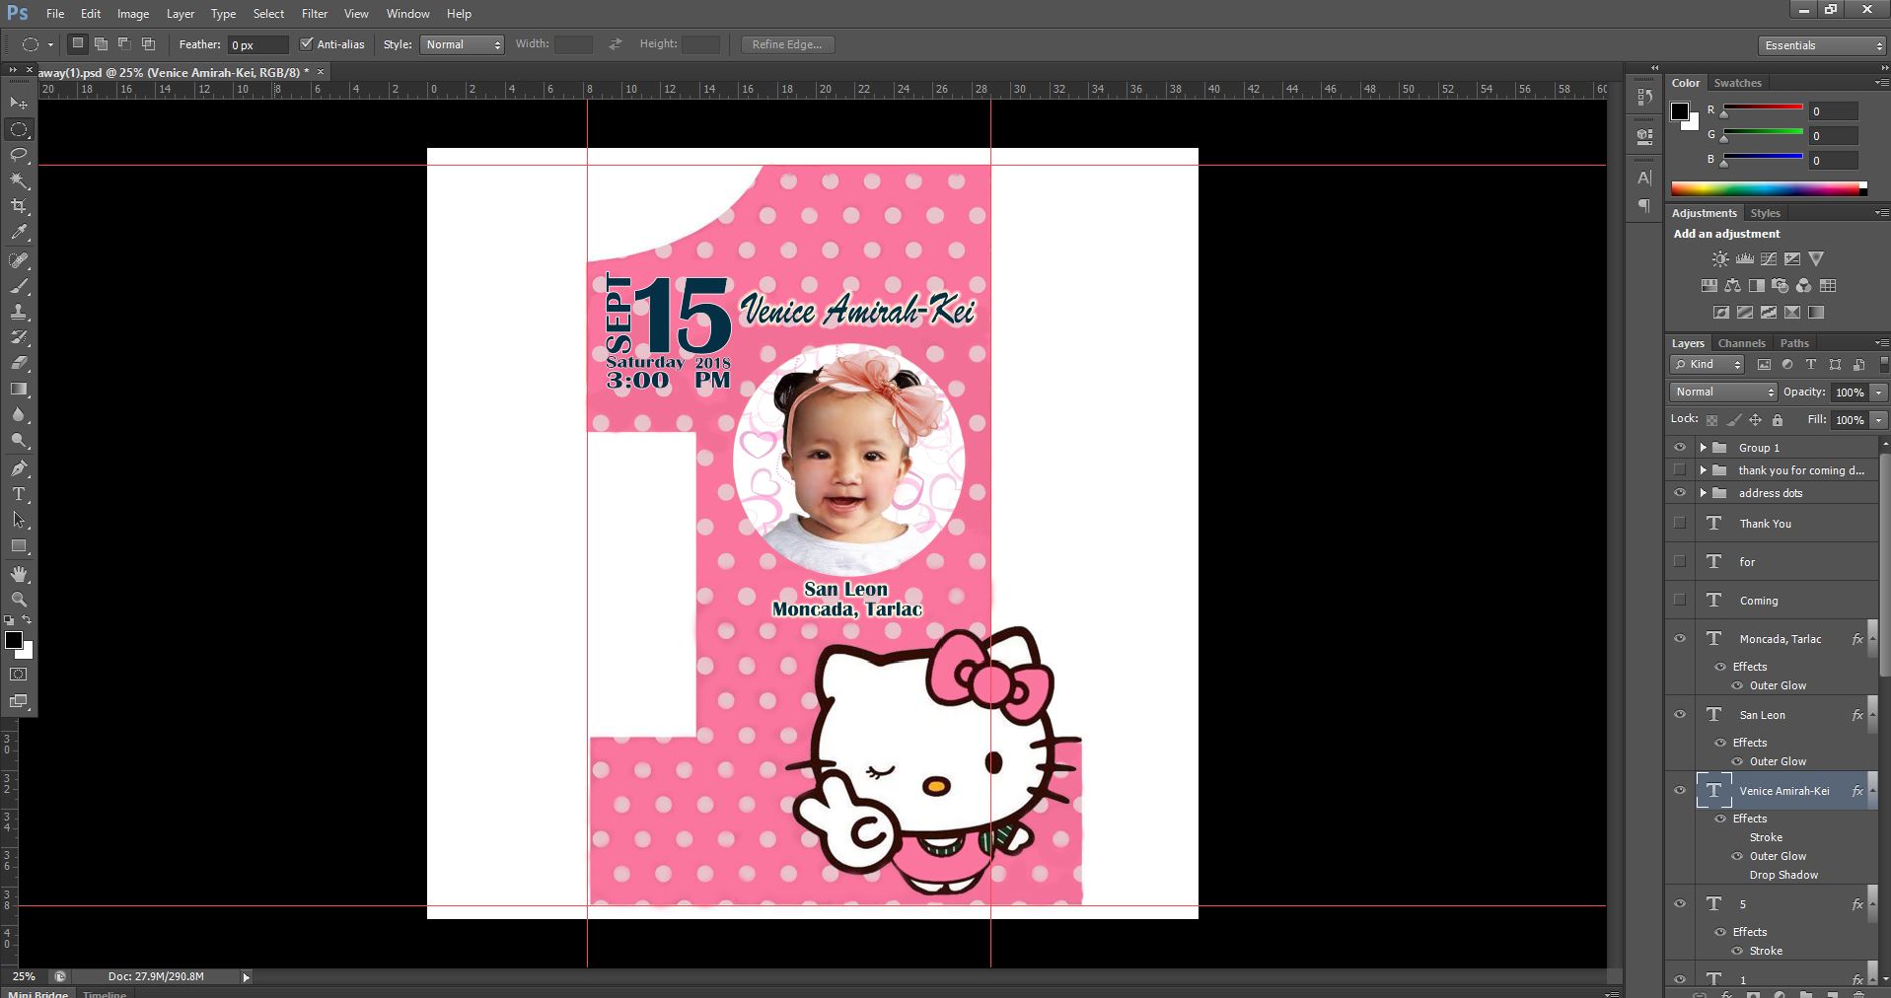Select the Lasso tool

coord(19,155)
